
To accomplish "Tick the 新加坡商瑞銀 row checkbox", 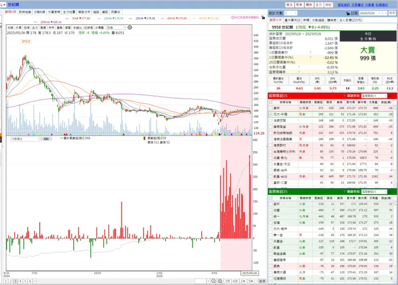I will [271, 133].
